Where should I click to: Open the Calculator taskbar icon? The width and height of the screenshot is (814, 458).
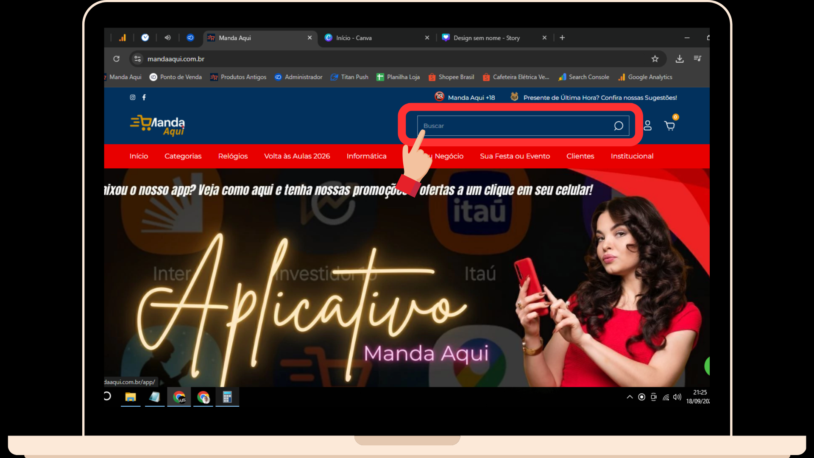click(227, 397)
